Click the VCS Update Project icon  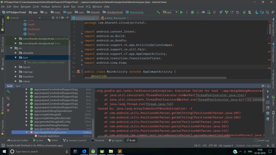[x=221, y=12]
